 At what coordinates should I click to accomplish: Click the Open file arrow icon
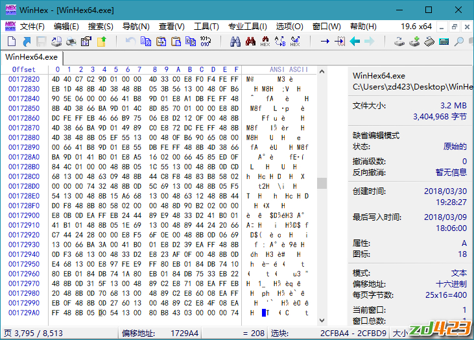point(27,41)
